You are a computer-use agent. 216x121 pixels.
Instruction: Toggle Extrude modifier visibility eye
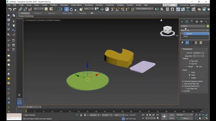click(x=182, y=34)
